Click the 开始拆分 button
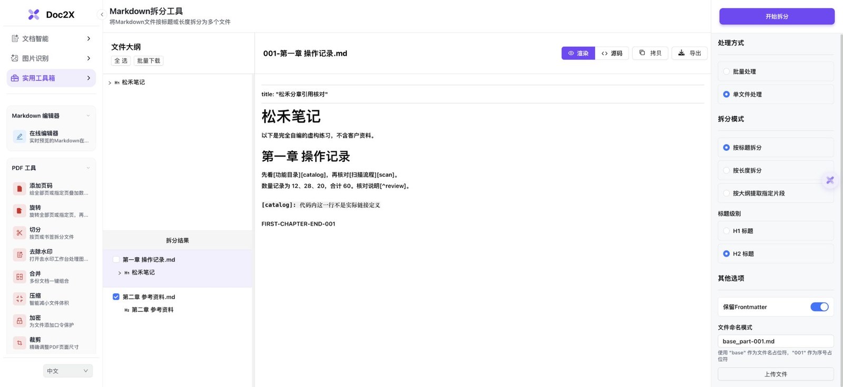Image resolution: width=843 pixels, height=387 pixels. tap(777, 16)
